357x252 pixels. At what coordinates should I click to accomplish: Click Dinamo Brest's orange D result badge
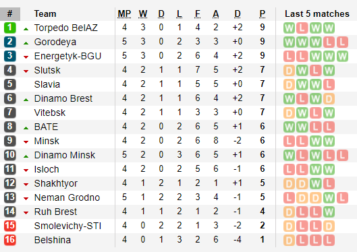click(x=329, y=99)
